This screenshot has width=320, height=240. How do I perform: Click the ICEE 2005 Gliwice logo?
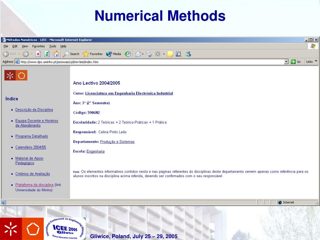point(65,228)
